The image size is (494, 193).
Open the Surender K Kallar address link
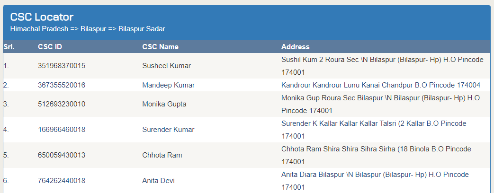[374, 130]
